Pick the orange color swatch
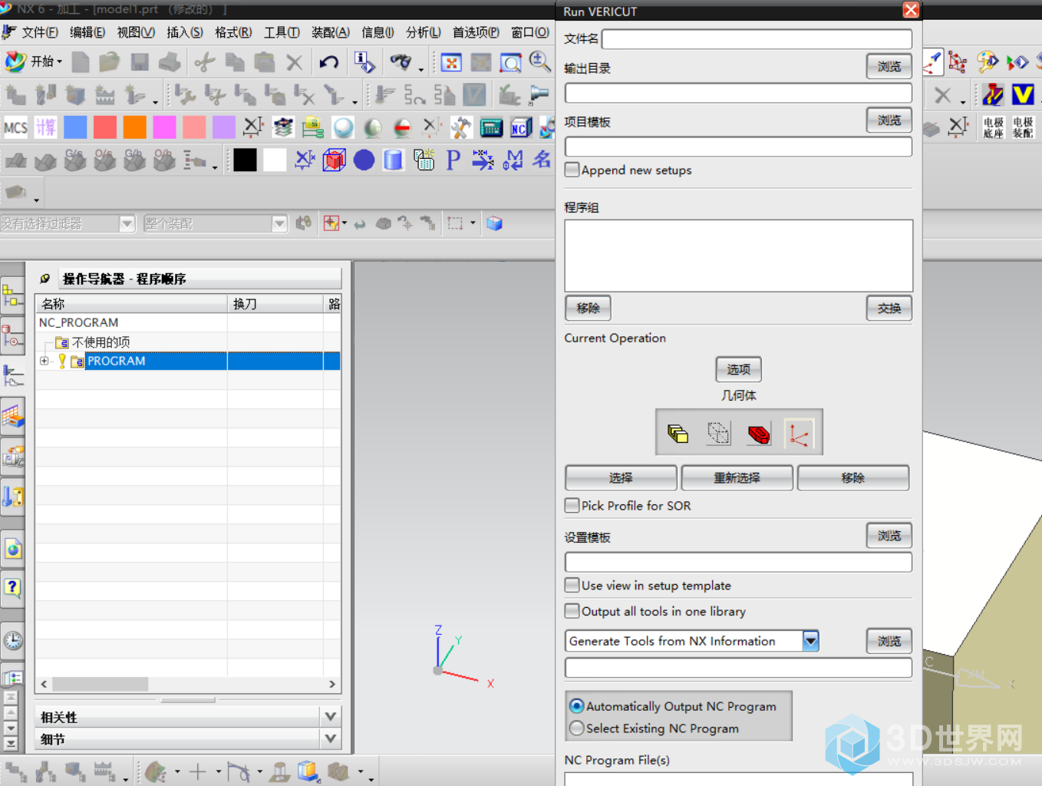1042x786 pixels. tap(135, 127)
